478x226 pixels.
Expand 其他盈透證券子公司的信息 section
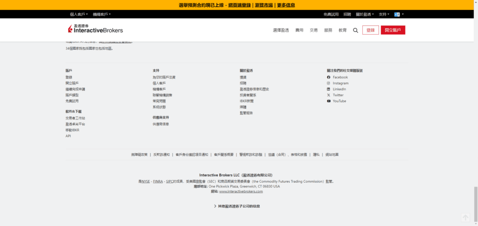(237, 207)
